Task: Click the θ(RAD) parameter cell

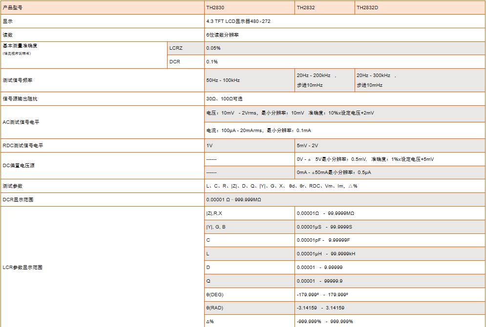Action: click(x=250, y=308)
